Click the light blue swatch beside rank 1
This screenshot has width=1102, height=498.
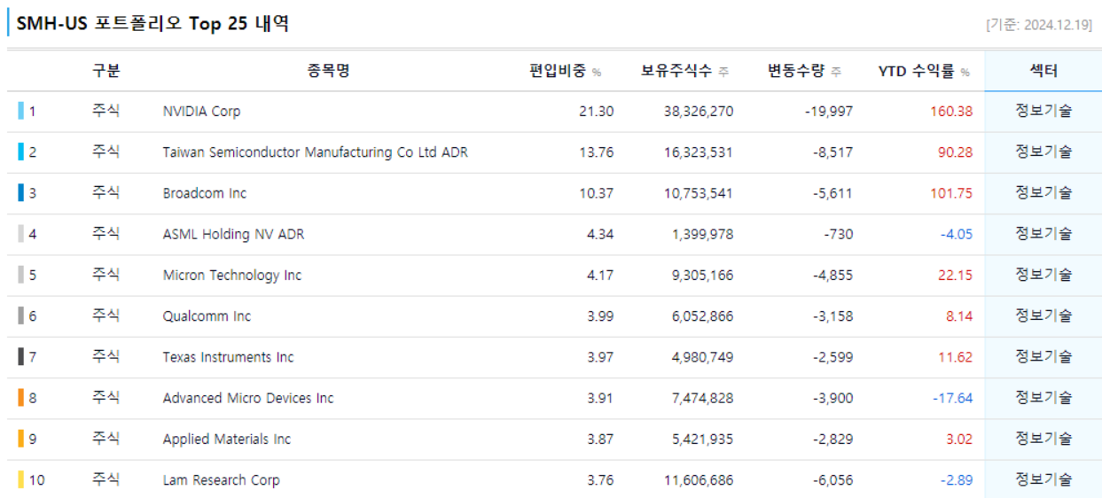tap(20, 112)
